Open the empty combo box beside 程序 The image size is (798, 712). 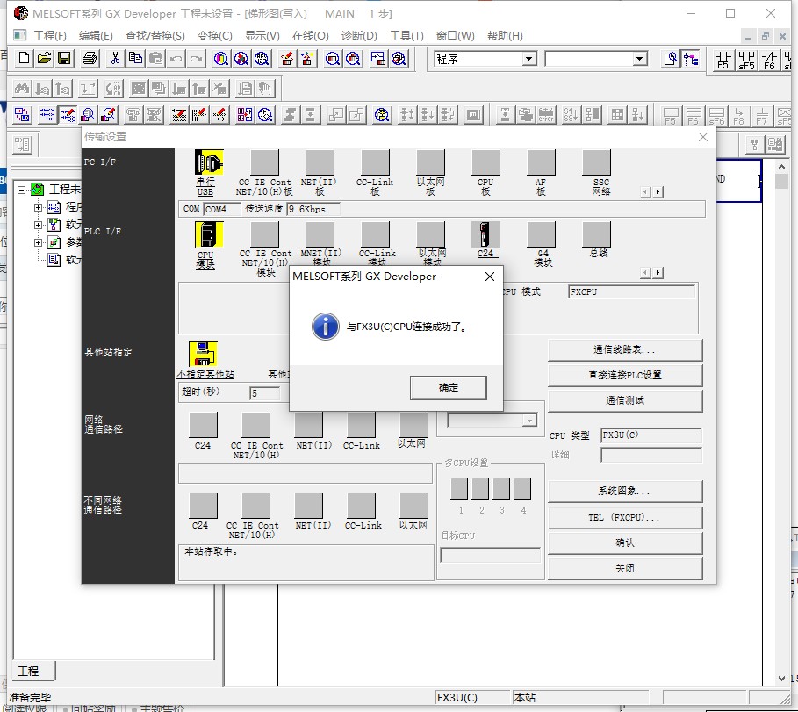tap(640, 59)
